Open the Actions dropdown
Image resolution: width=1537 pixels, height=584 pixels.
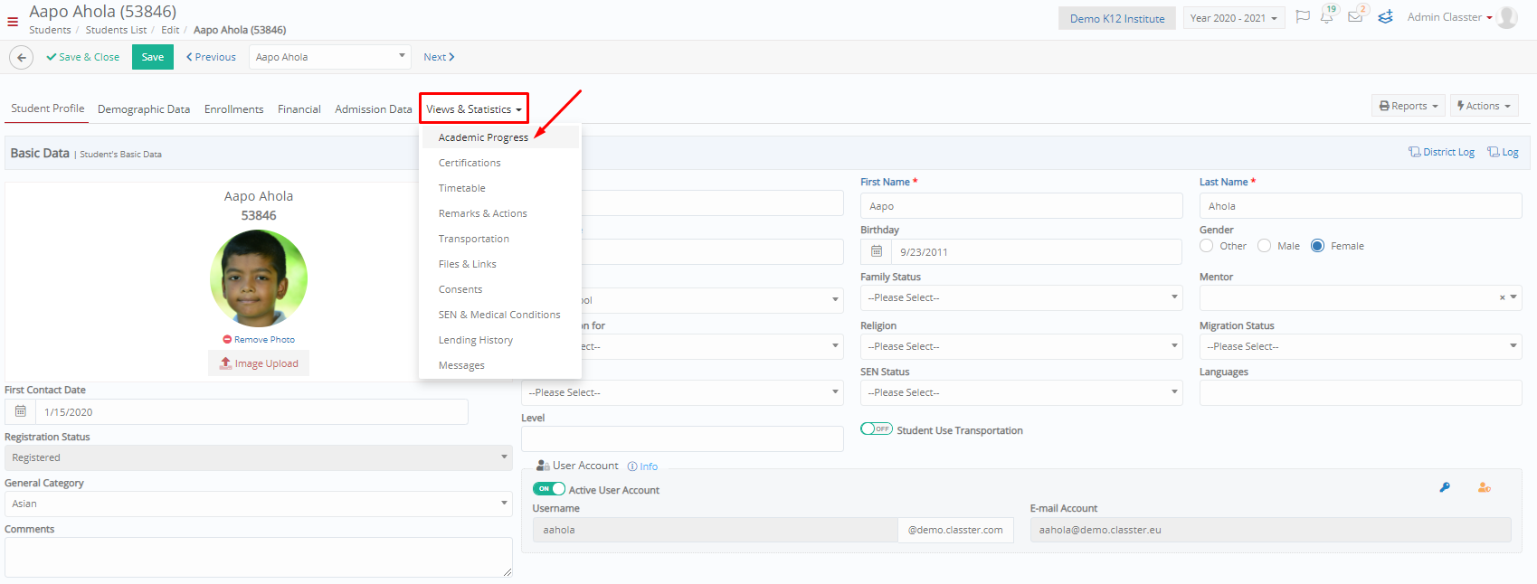pyautogui.click(x=1485, y=106)
